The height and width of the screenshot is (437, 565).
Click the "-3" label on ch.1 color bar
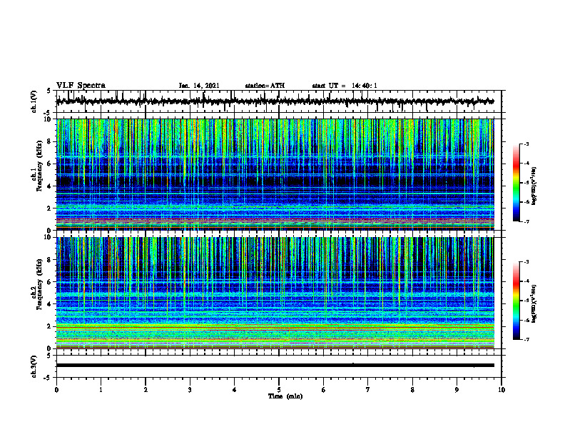526,144
